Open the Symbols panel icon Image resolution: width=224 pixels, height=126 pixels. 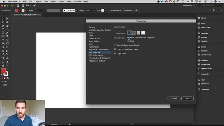(199, 41)
